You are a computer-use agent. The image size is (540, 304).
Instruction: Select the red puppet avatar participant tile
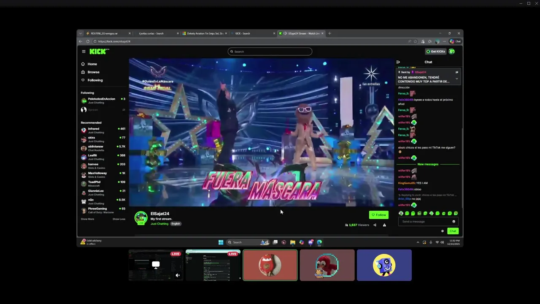pos(327,265)
